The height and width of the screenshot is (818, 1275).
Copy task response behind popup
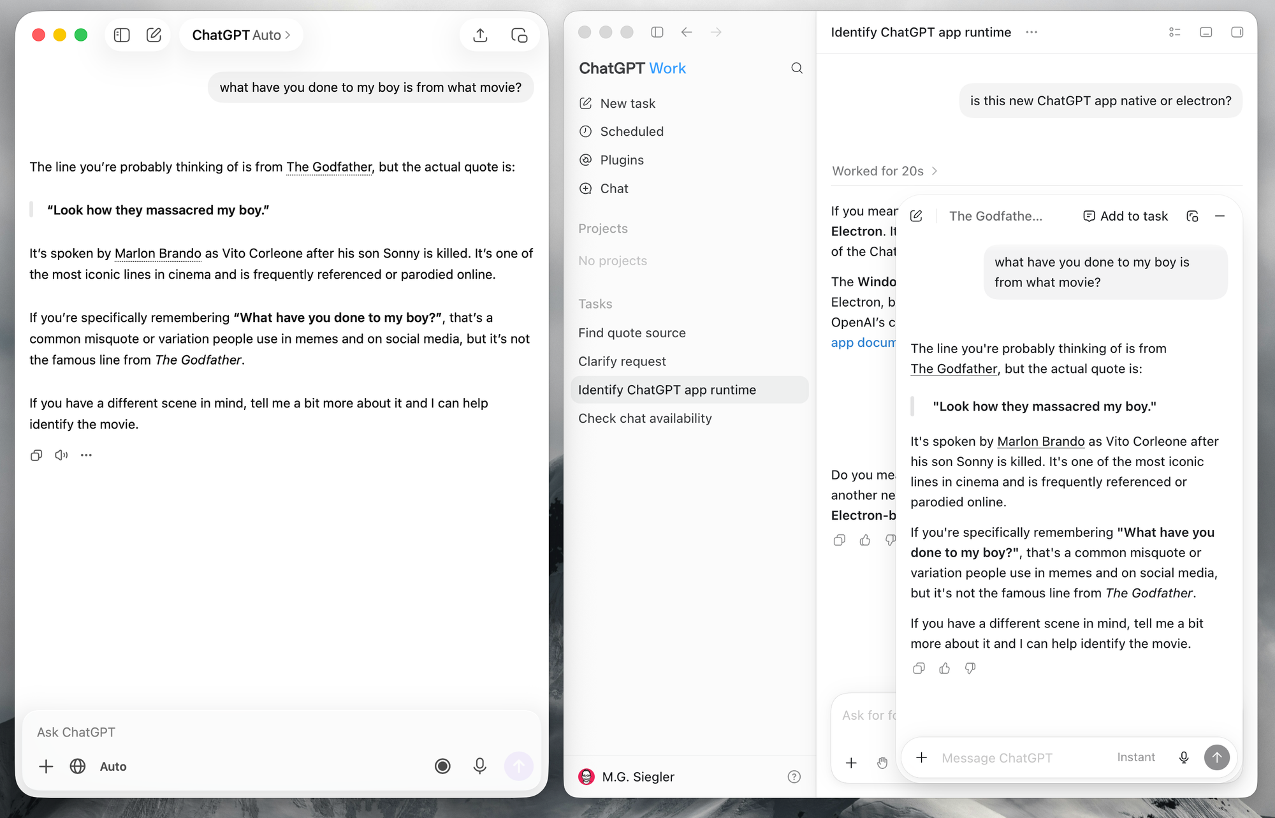pyautogui.click(x=840, y=541)
